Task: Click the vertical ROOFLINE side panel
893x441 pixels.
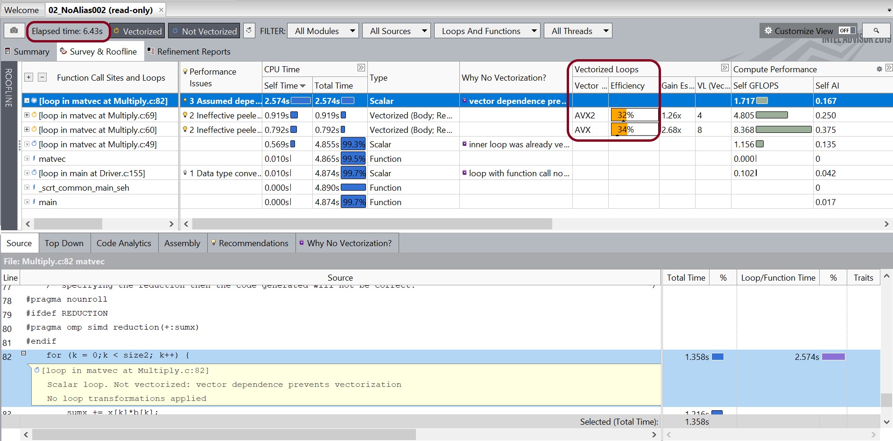Action: pos(9,89)
